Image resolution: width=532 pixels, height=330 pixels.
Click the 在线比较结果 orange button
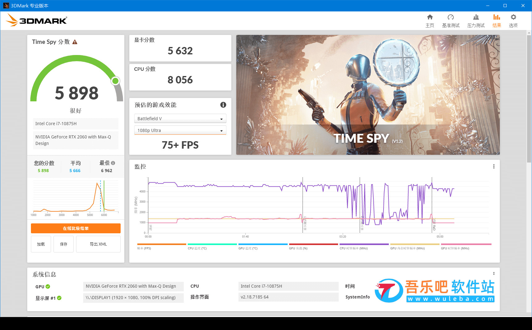[76, 228]
